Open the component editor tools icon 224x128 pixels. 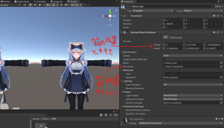coord(61,5)
